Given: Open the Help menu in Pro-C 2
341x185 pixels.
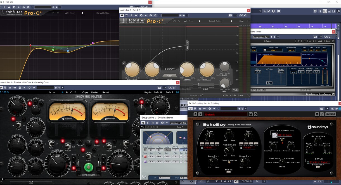Looking at the screenshot, I should [x=241, y=21].
